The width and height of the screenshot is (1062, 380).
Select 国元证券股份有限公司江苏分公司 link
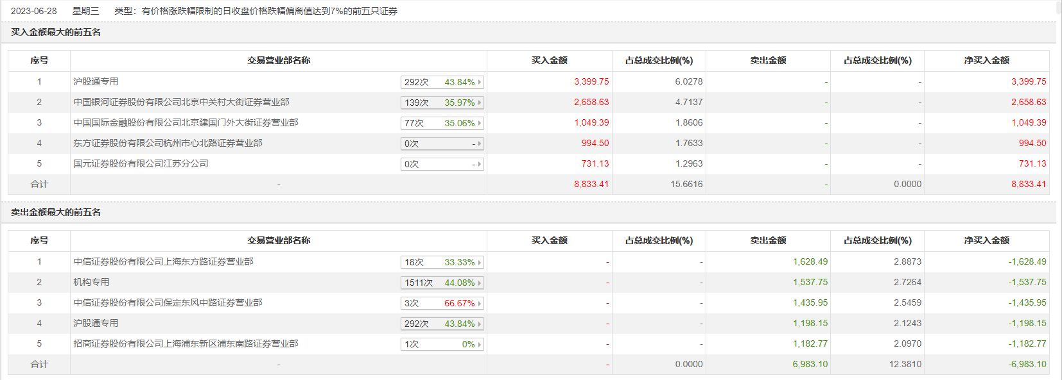click(141, 164)
